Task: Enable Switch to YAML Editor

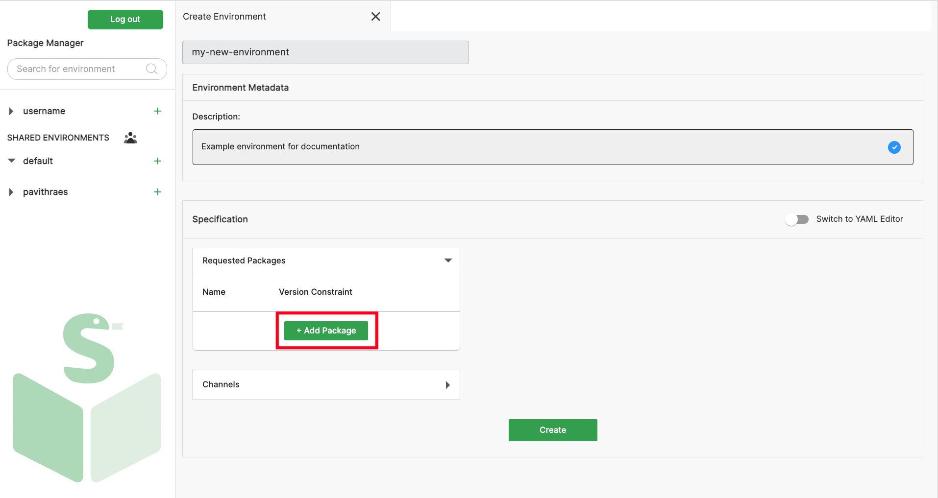Action: click(x=797, y=219)
